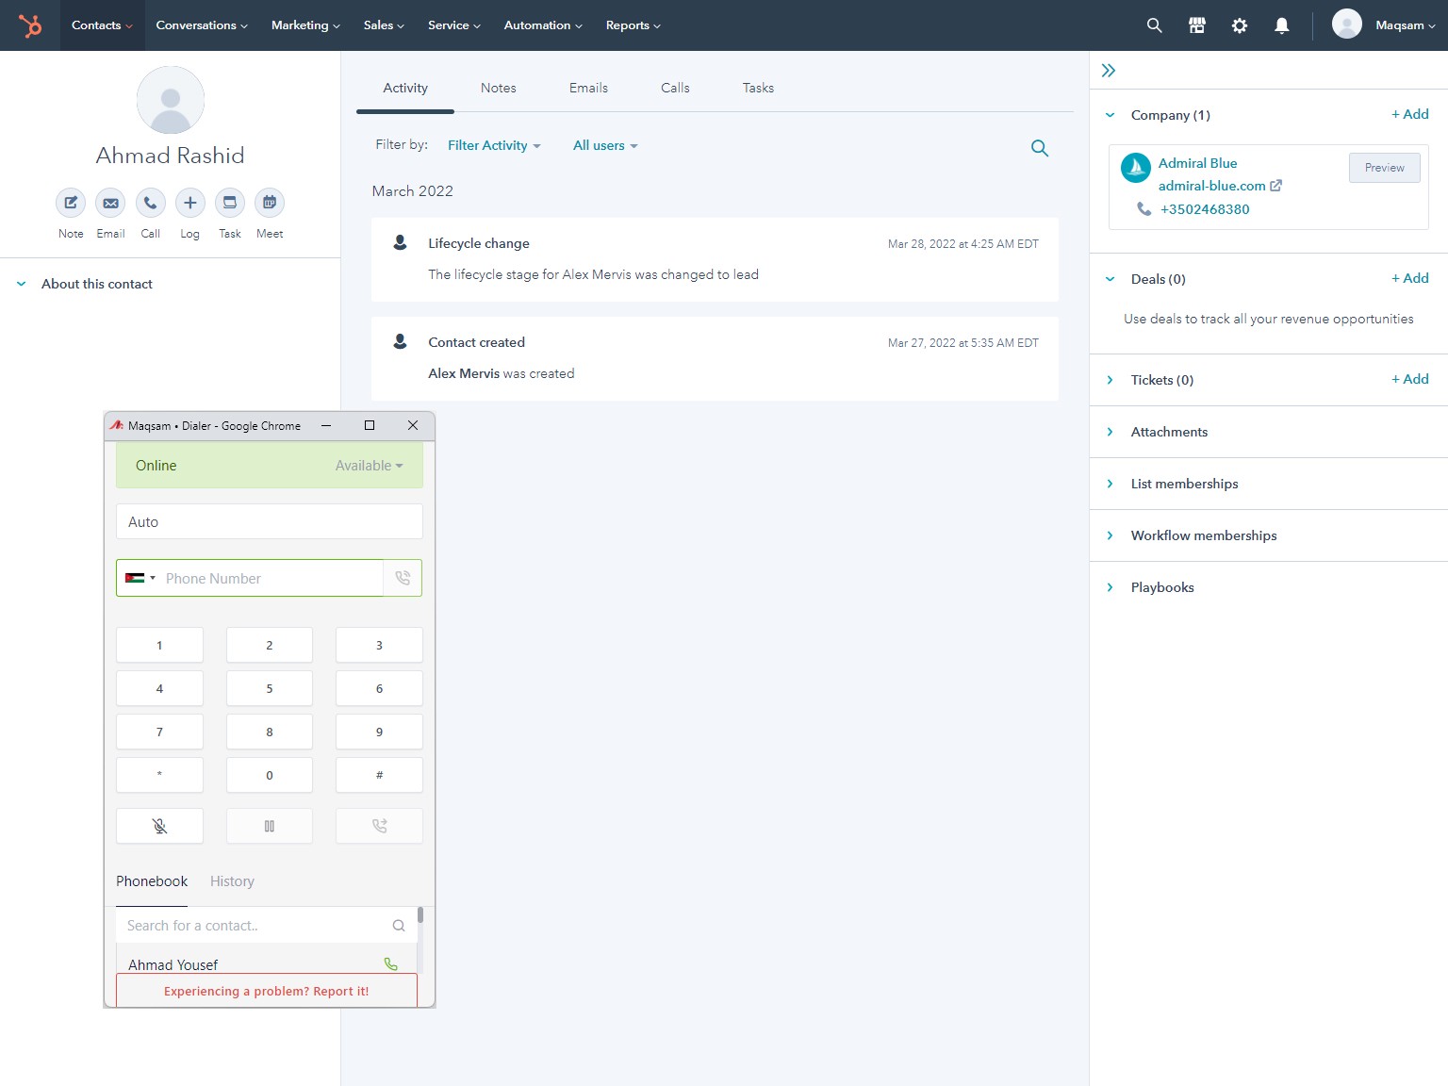Click the Log activity plus icon
Image resolution: width=1448 pixels, height=1086 pixels.
point(190,203)
